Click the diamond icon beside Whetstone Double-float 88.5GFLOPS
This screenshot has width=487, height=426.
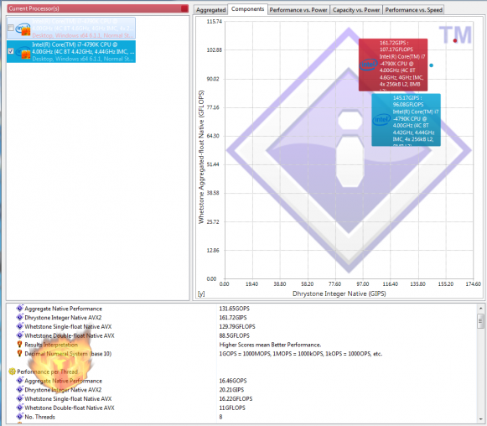[x=20, y=335]
